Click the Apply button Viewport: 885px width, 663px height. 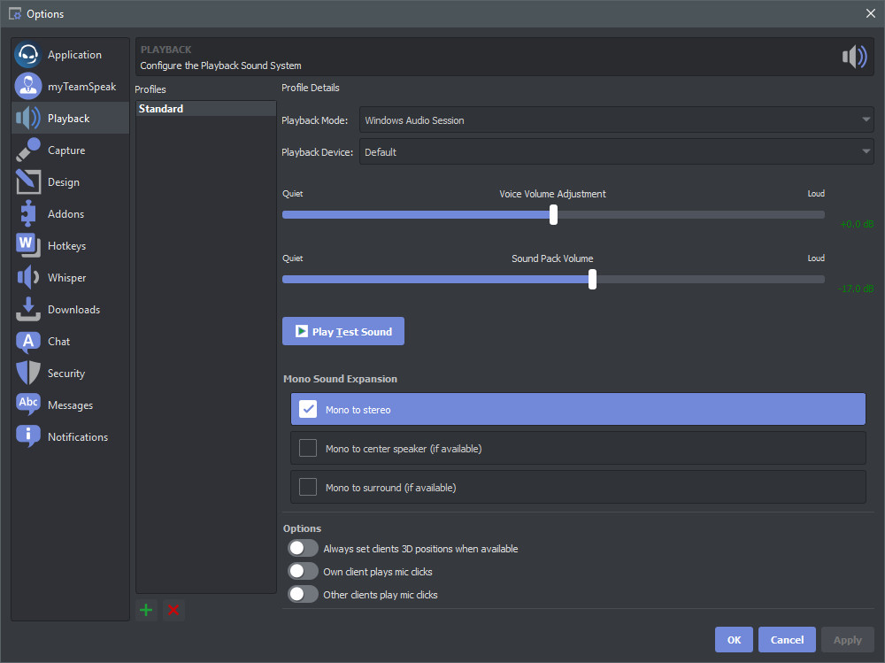[847, 639]
